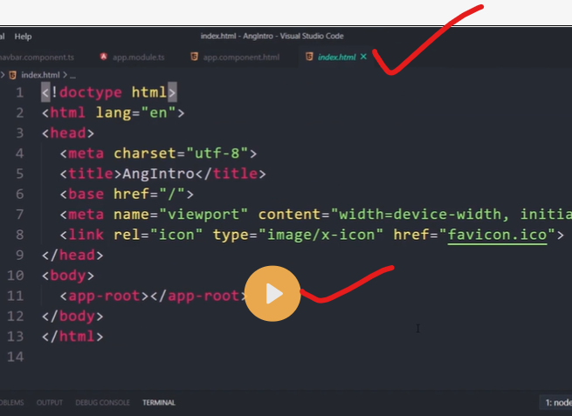Click line number 11 in the gutter
Viewport: 572px width, 416px height.
tap(17, 296)
